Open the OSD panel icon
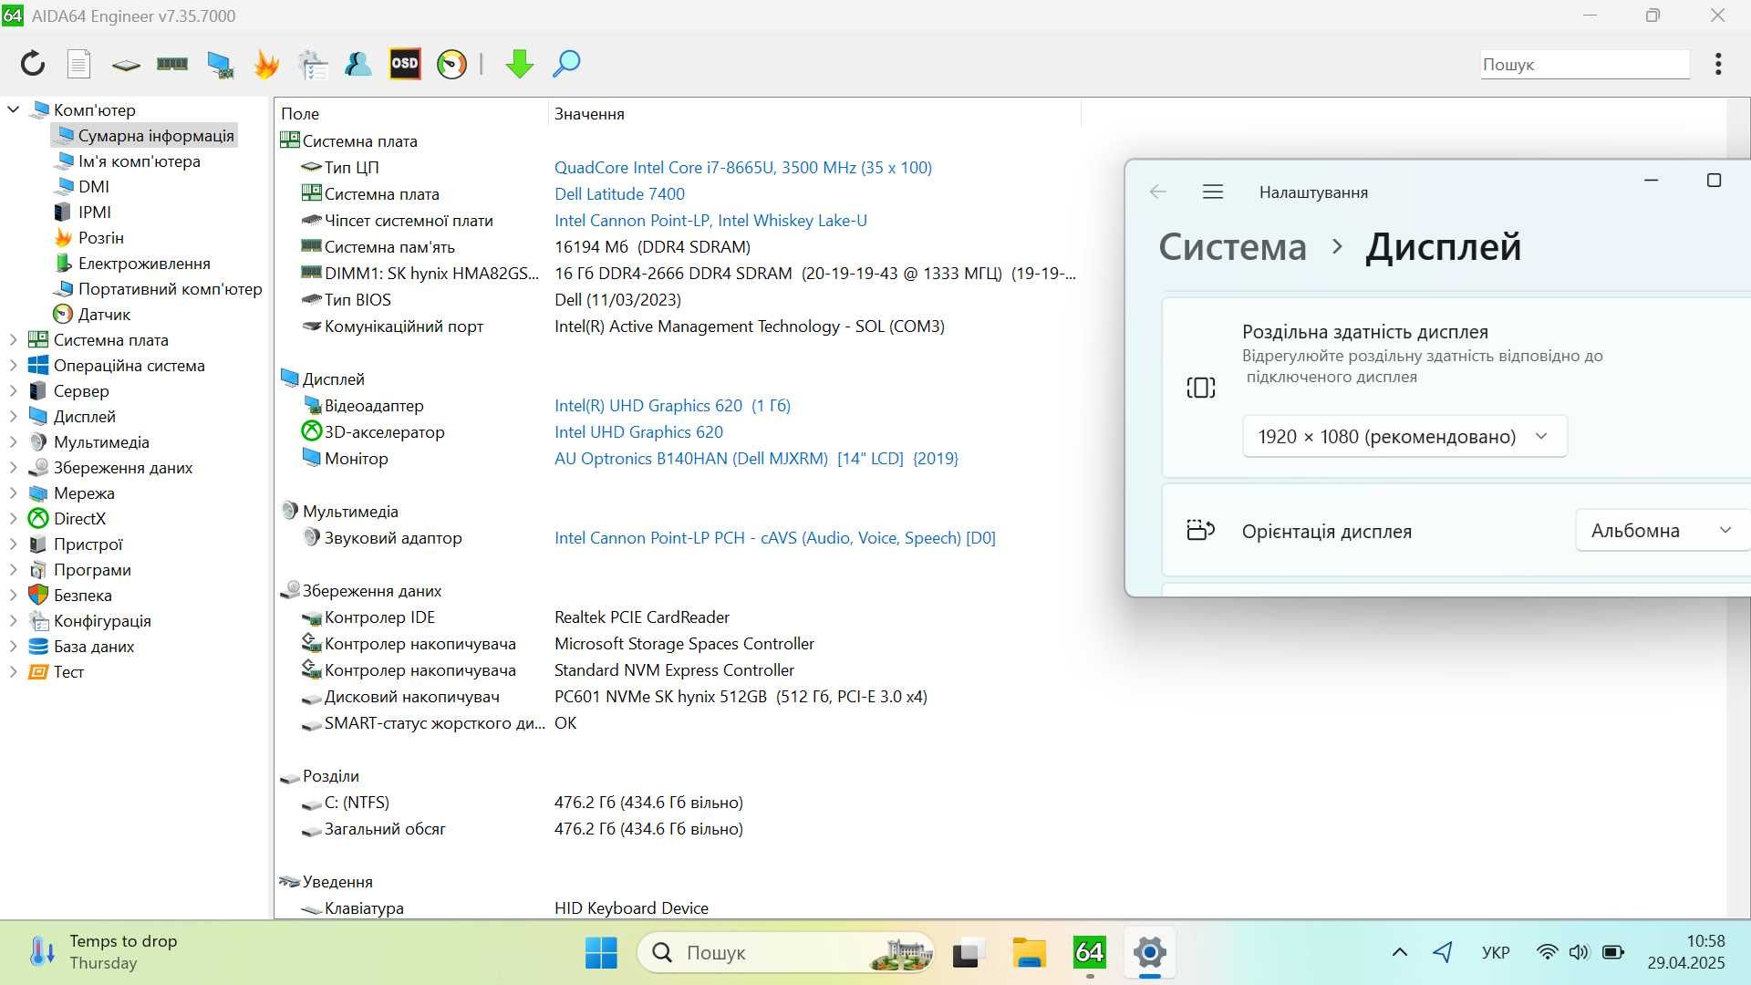The image size is (1751, 985). pos(405,64)
